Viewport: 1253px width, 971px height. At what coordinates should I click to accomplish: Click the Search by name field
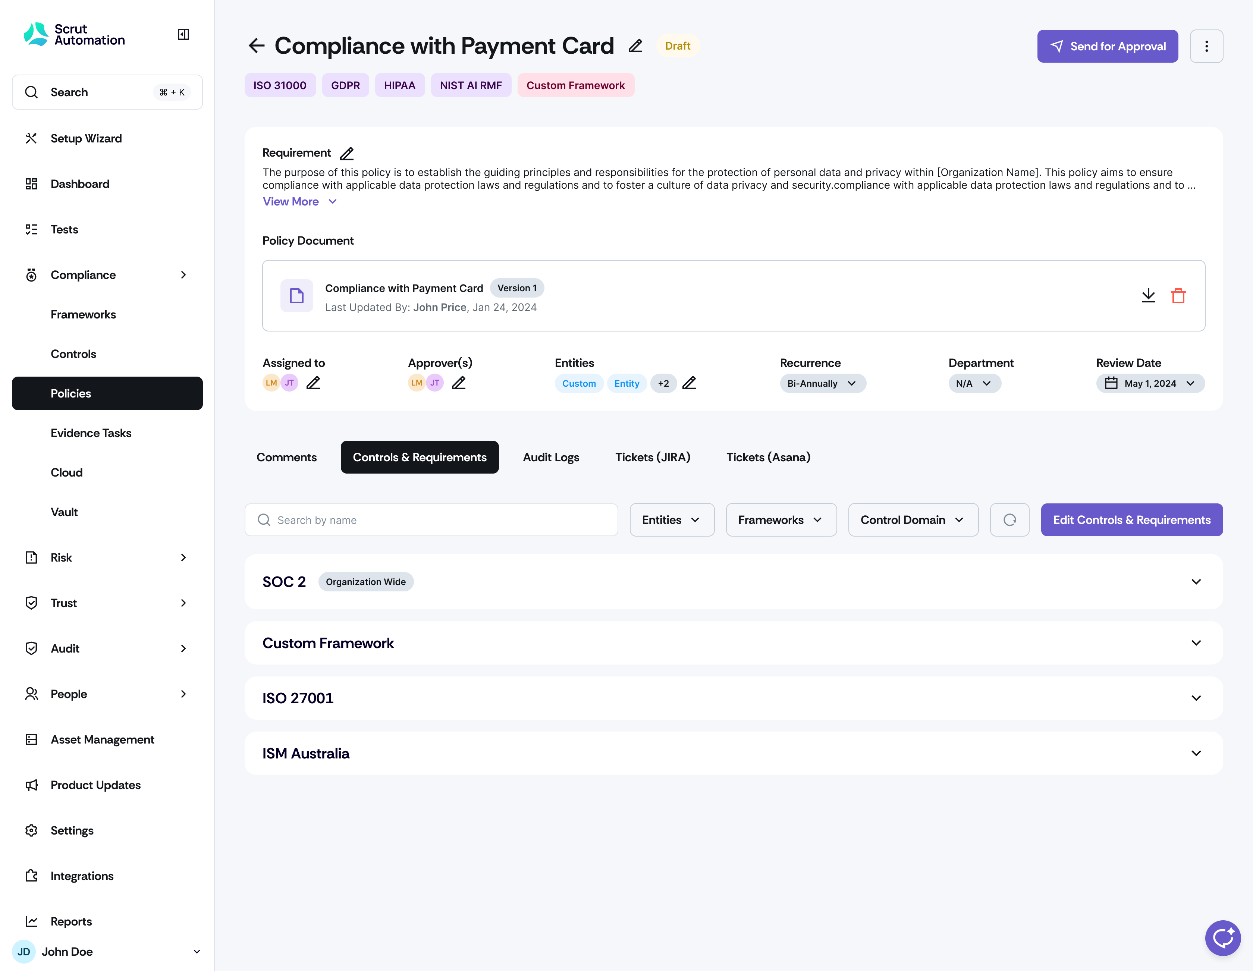[x=431, y=520]
